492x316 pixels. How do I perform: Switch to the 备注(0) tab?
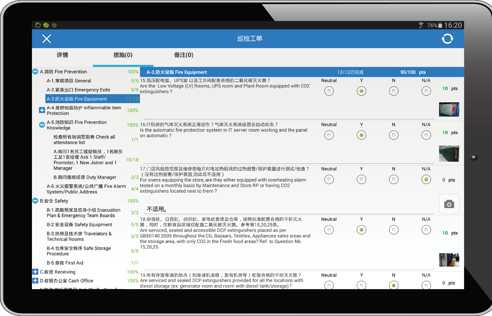tap(184, 55)
